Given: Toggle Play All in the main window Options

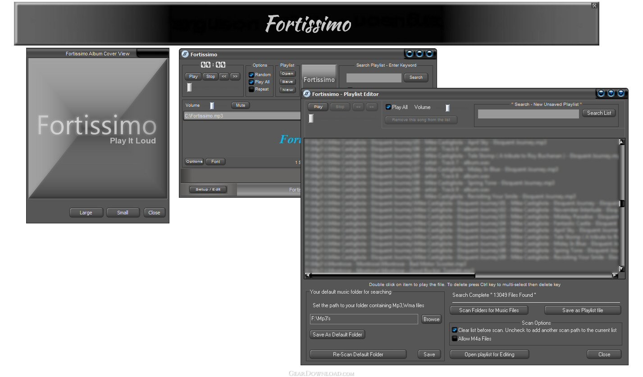Looking at the screenshot, I should [252, 82].
